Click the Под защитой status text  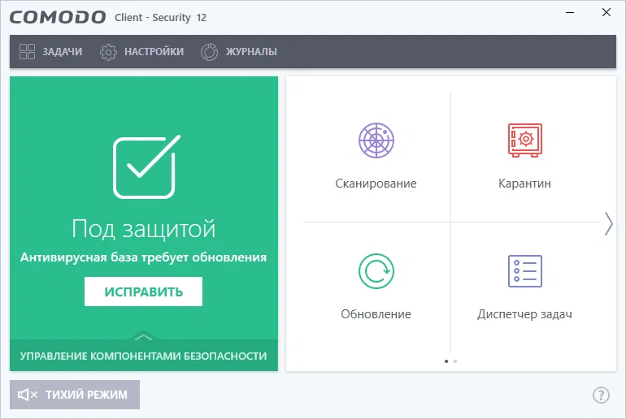143,229
